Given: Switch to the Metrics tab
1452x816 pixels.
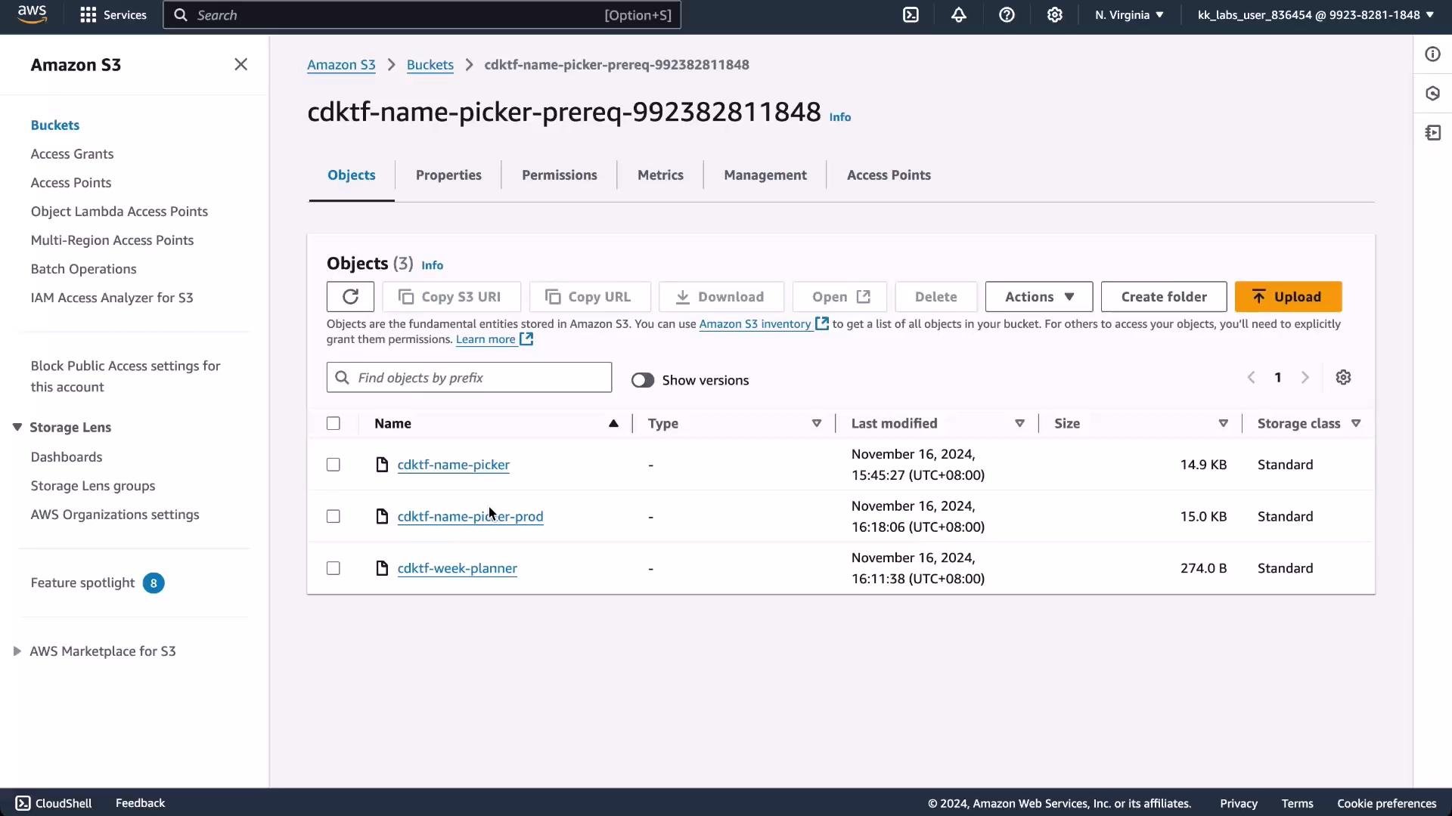Looking at the screenshot, I should 660,175.
